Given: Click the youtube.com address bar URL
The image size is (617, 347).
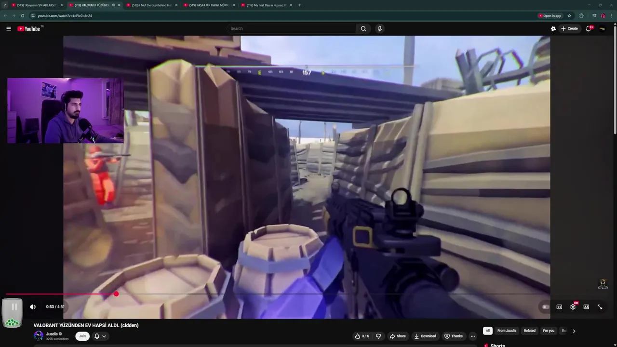Looking at the screenshot, I should click(65, 15).
